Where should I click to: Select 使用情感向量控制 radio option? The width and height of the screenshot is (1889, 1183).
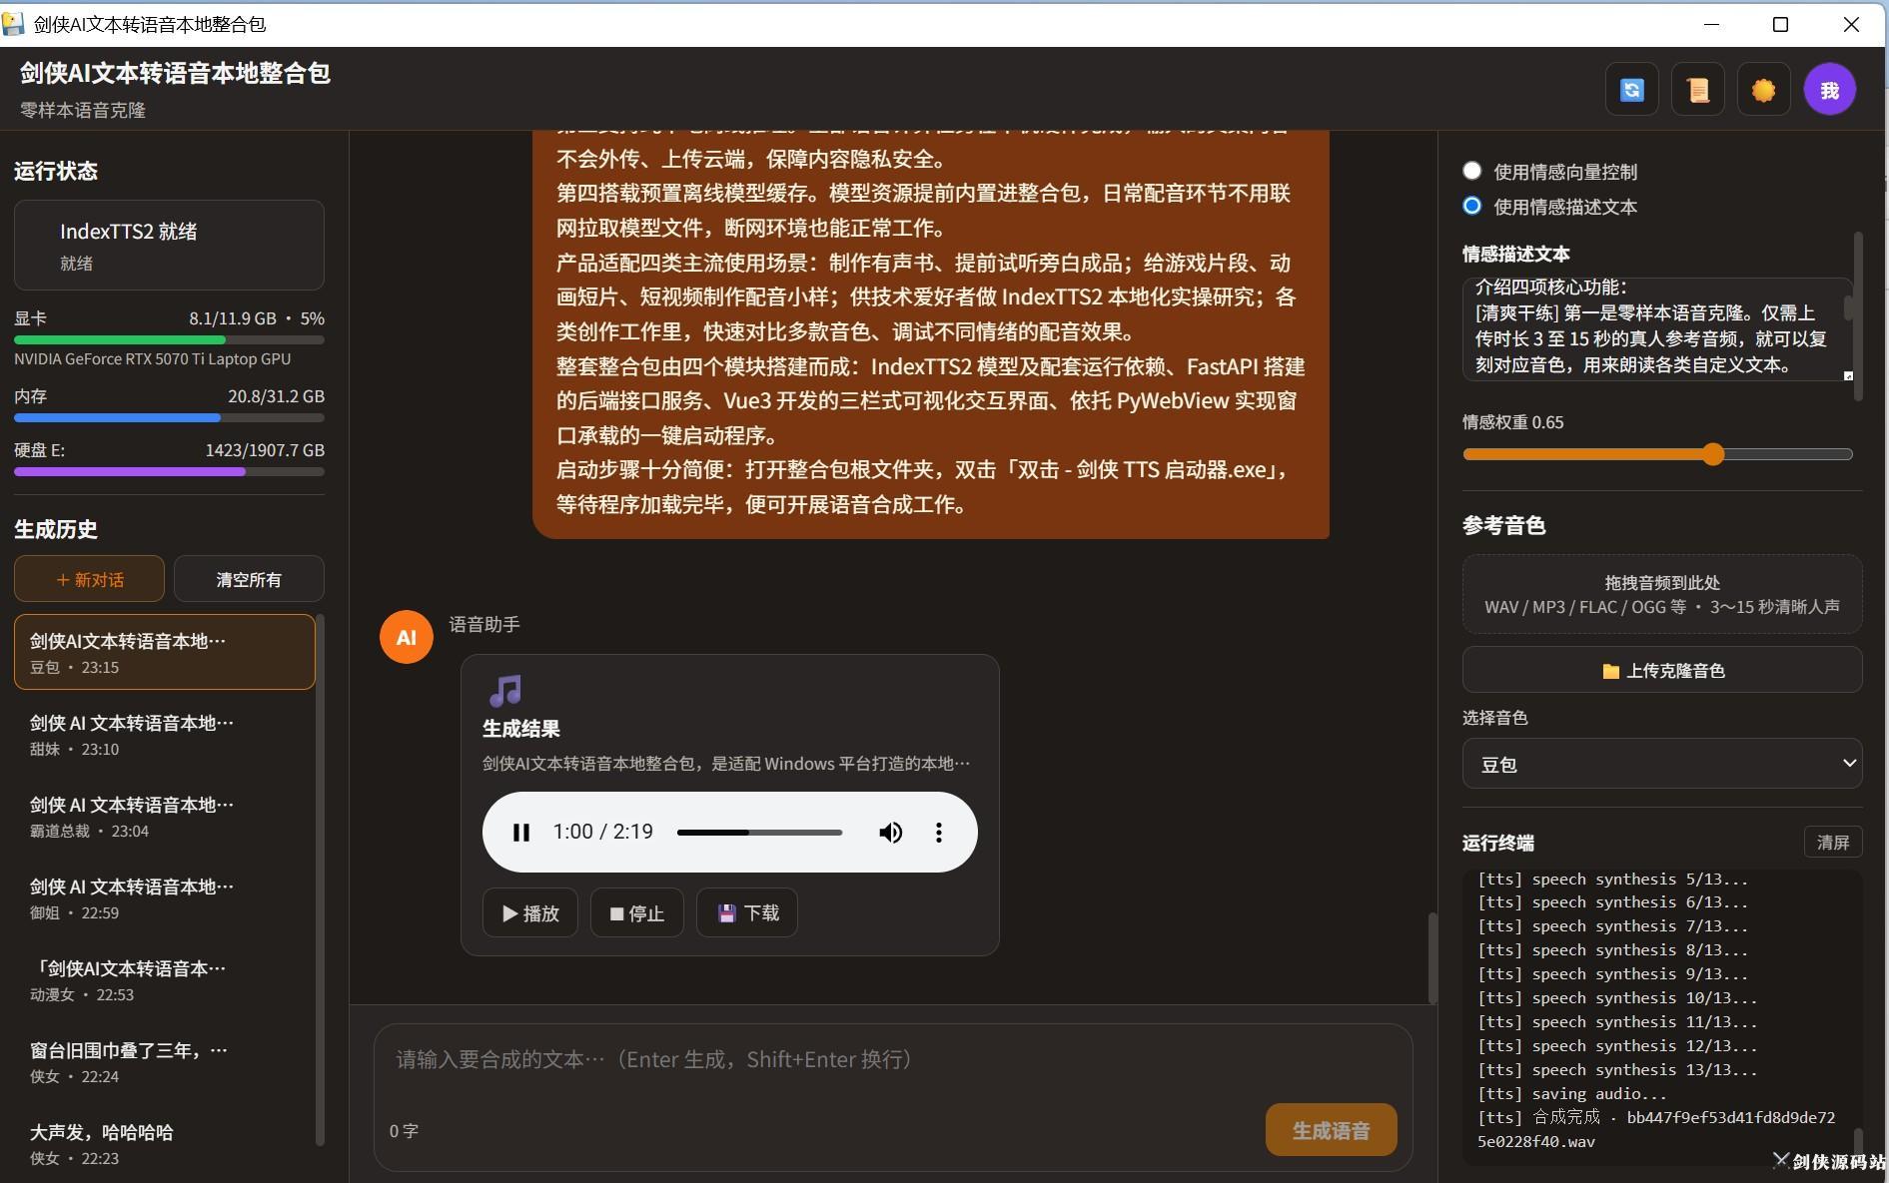coord(1471,171)
